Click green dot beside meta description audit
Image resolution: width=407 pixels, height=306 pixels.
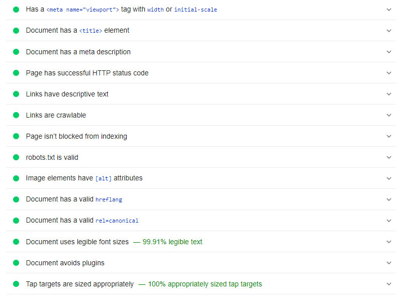click(16, 52)
